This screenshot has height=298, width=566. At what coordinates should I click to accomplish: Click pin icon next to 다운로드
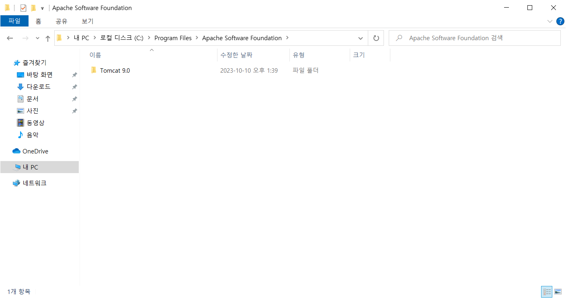(x=74, y=87)
